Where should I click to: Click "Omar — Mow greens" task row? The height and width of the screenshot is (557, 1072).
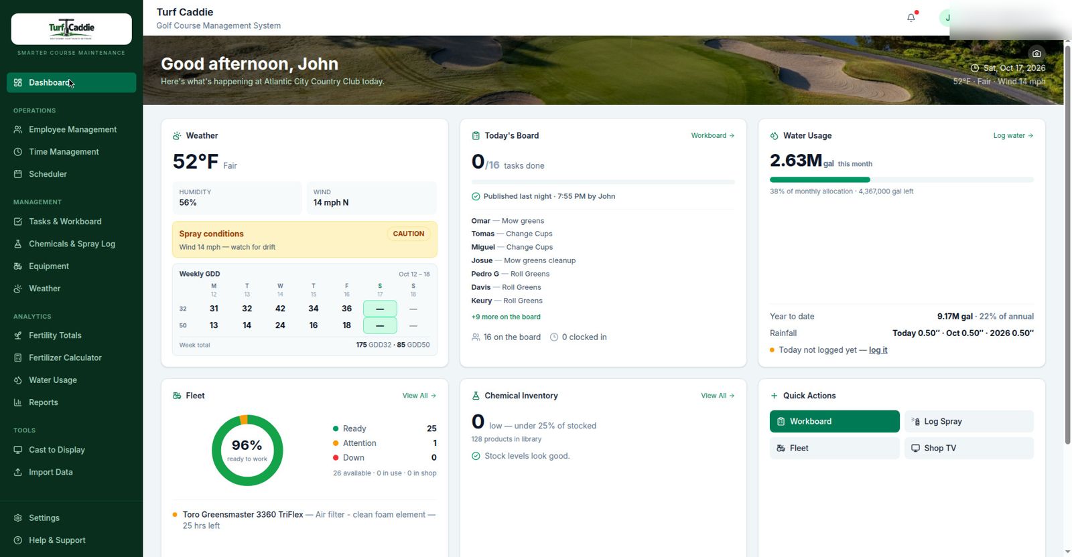tap(508, 221)
